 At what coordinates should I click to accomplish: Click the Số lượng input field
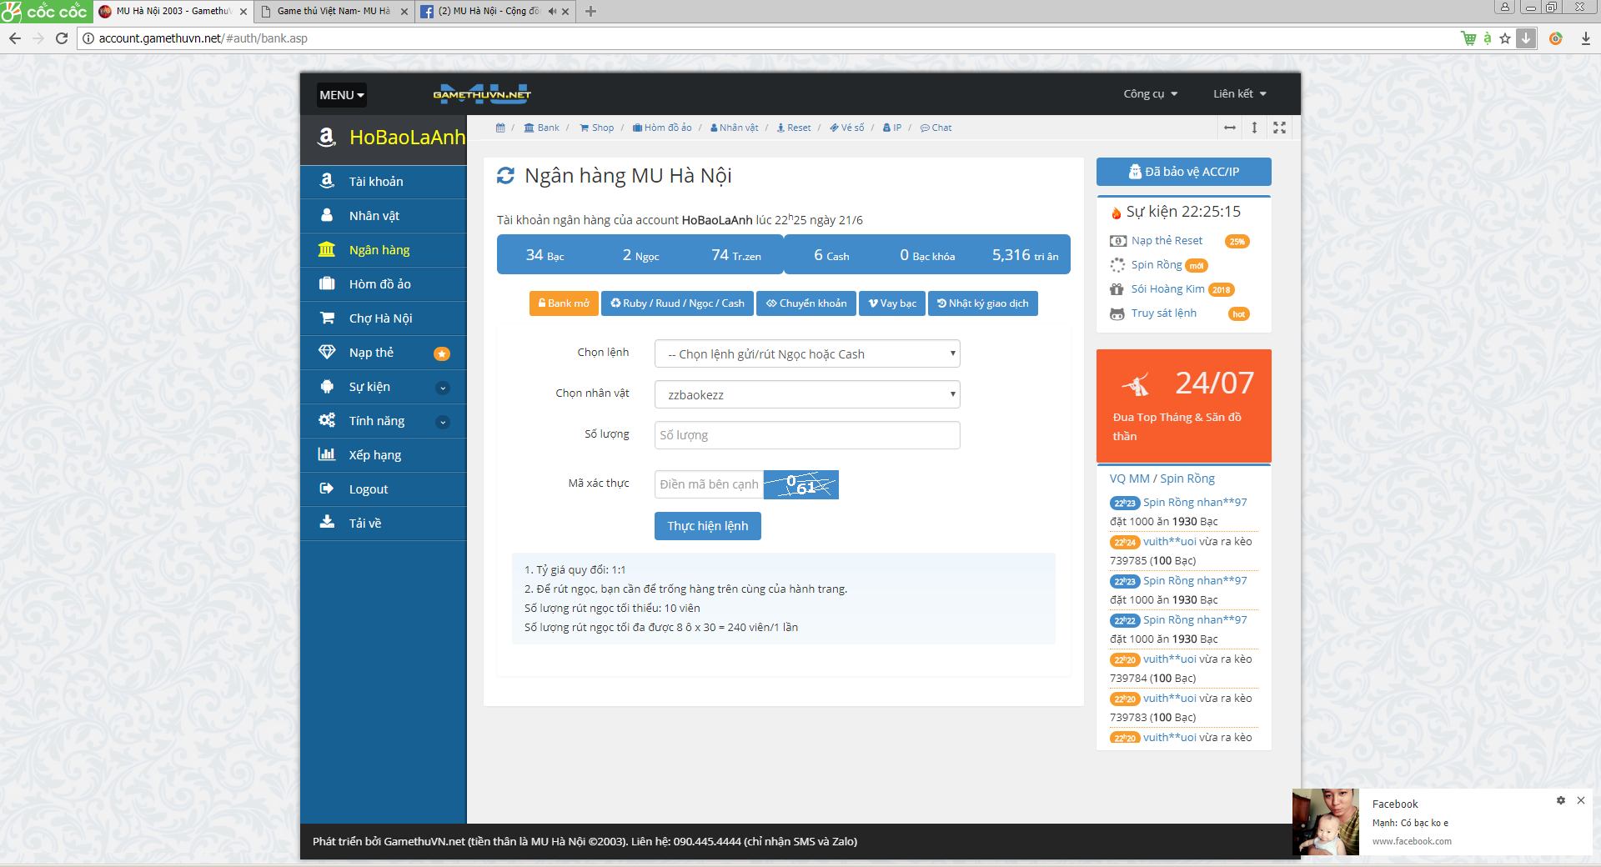click(x=807, y=435)
